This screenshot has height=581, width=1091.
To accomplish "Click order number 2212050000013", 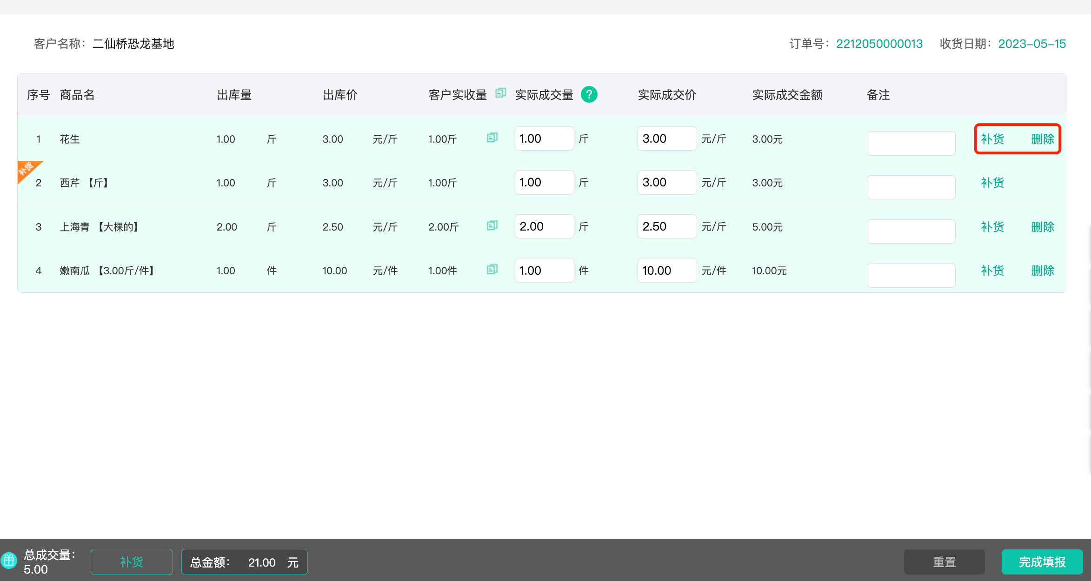I will point(879,44).
